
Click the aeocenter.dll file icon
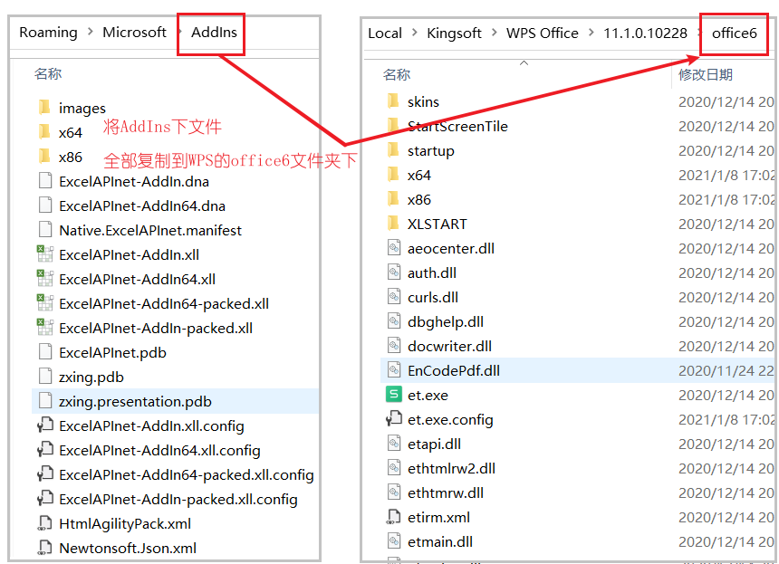click(393, 248)
